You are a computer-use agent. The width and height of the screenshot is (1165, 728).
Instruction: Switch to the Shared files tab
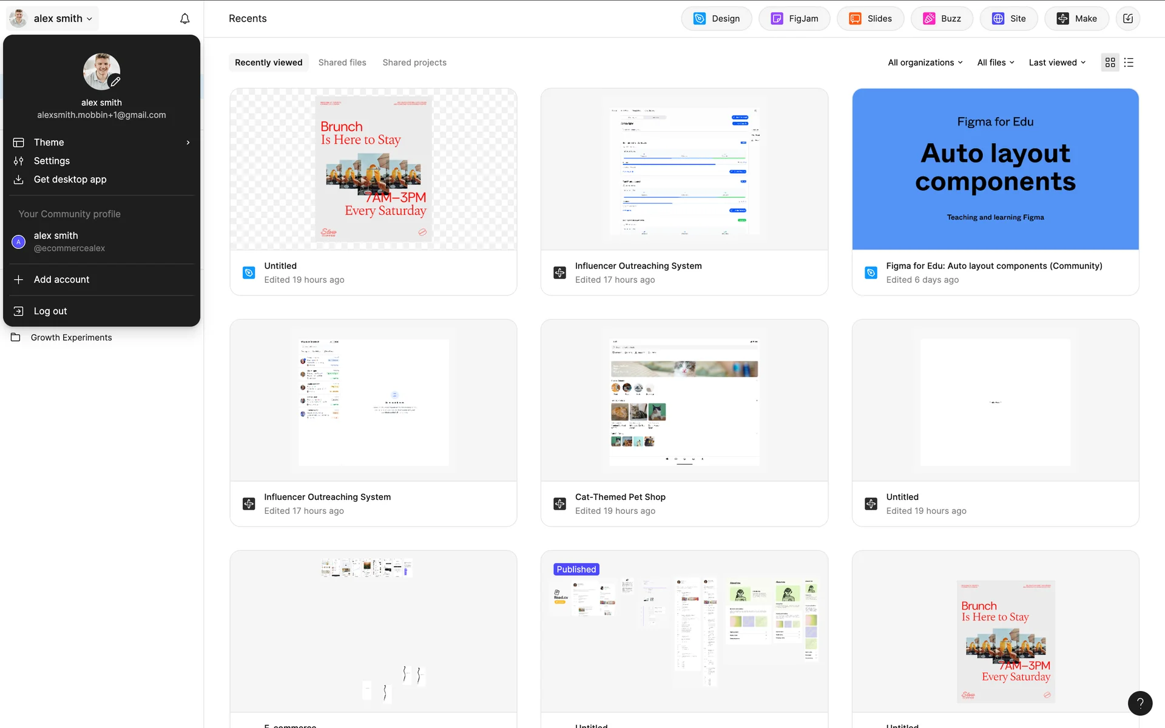(x=342, y=62)
